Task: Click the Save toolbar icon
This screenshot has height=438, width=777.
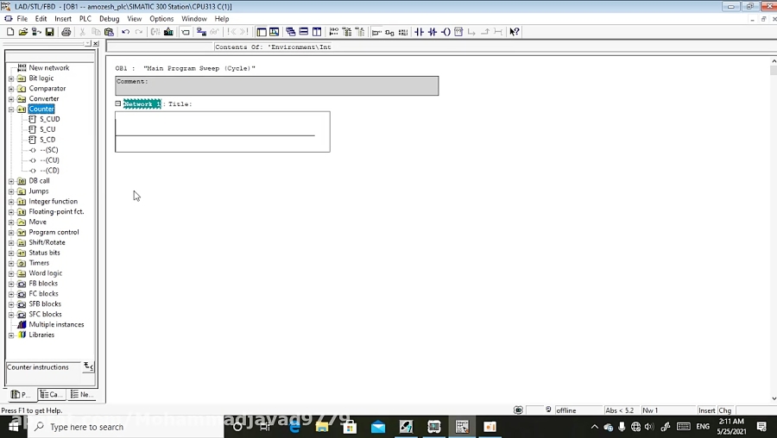Action: (50, 32)
